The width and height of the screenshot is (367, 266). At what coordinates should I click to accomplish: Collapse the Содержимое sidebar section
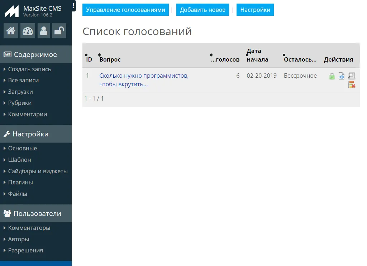click(x=35, y=55)
